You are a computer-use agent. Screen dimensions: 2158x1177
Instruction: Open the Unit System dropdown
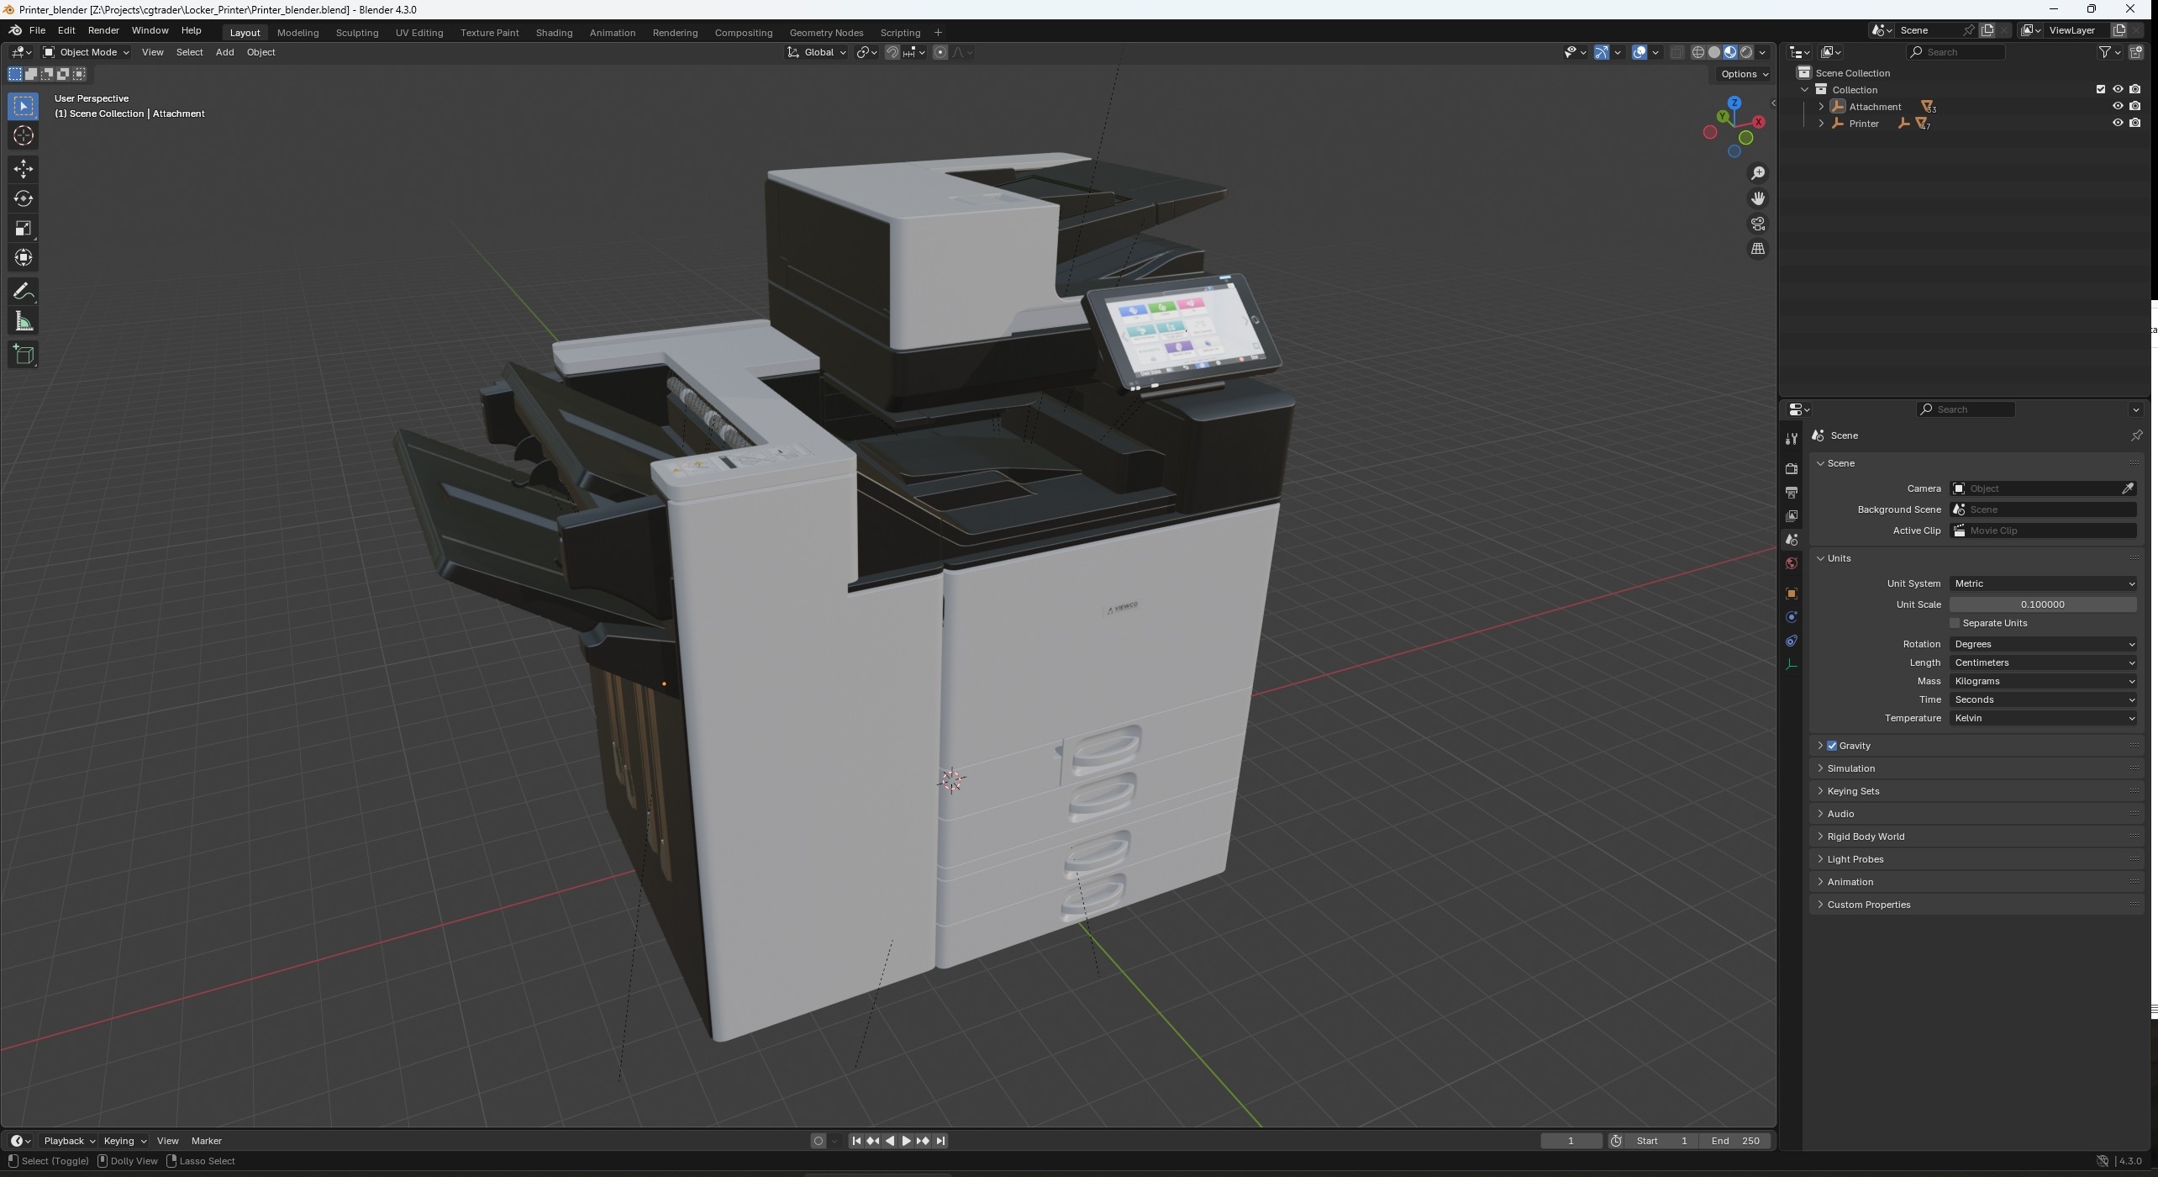2042,583
